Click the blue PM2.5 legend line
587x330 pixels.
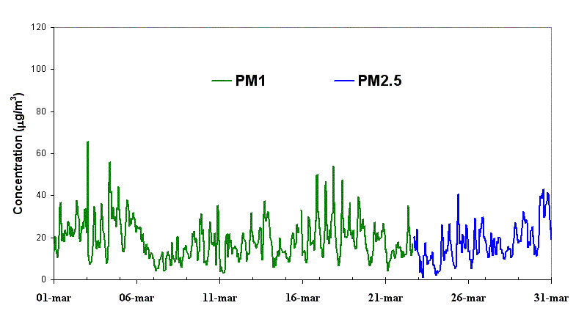coord(344,81)
